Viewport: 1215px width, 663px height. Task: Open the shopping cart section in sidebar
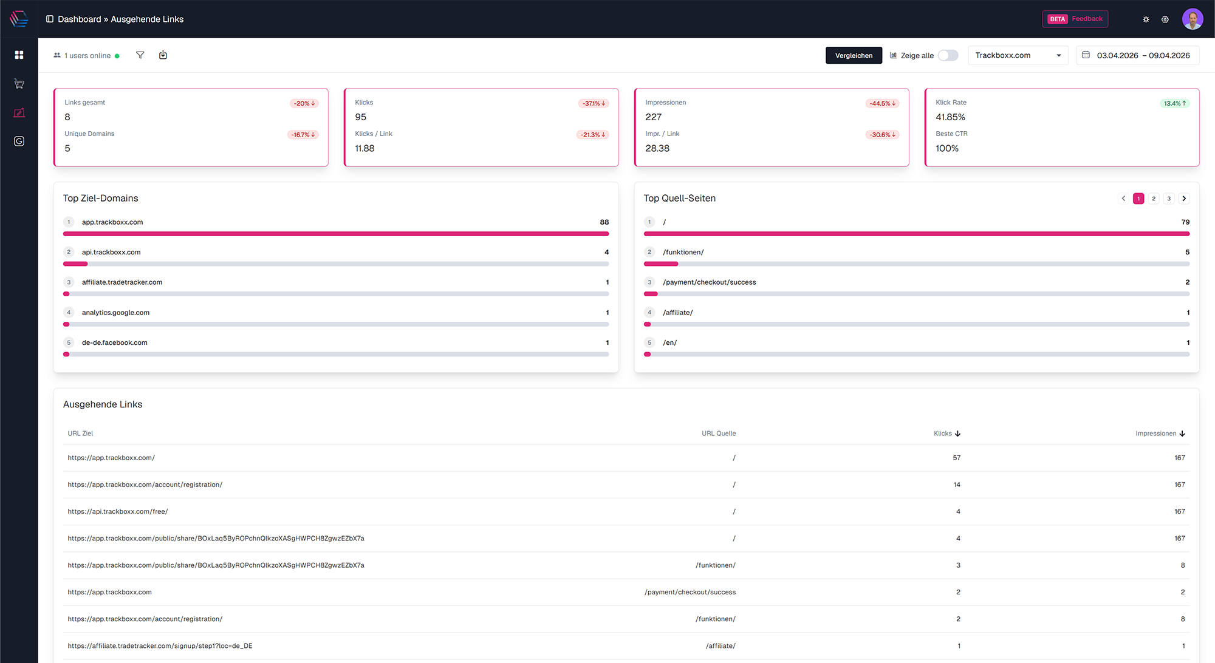[19, 84]
